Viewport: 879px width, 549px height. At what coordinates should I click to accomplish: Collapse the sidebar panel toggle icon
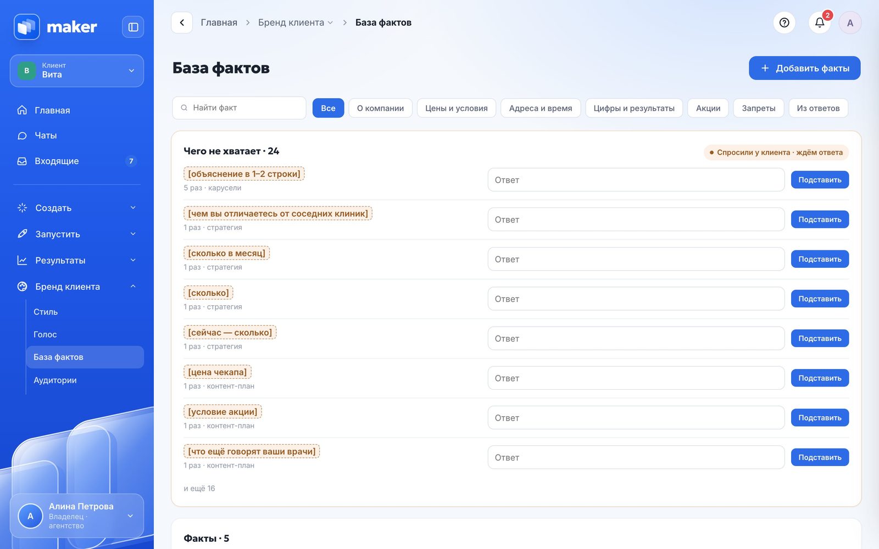133,27
